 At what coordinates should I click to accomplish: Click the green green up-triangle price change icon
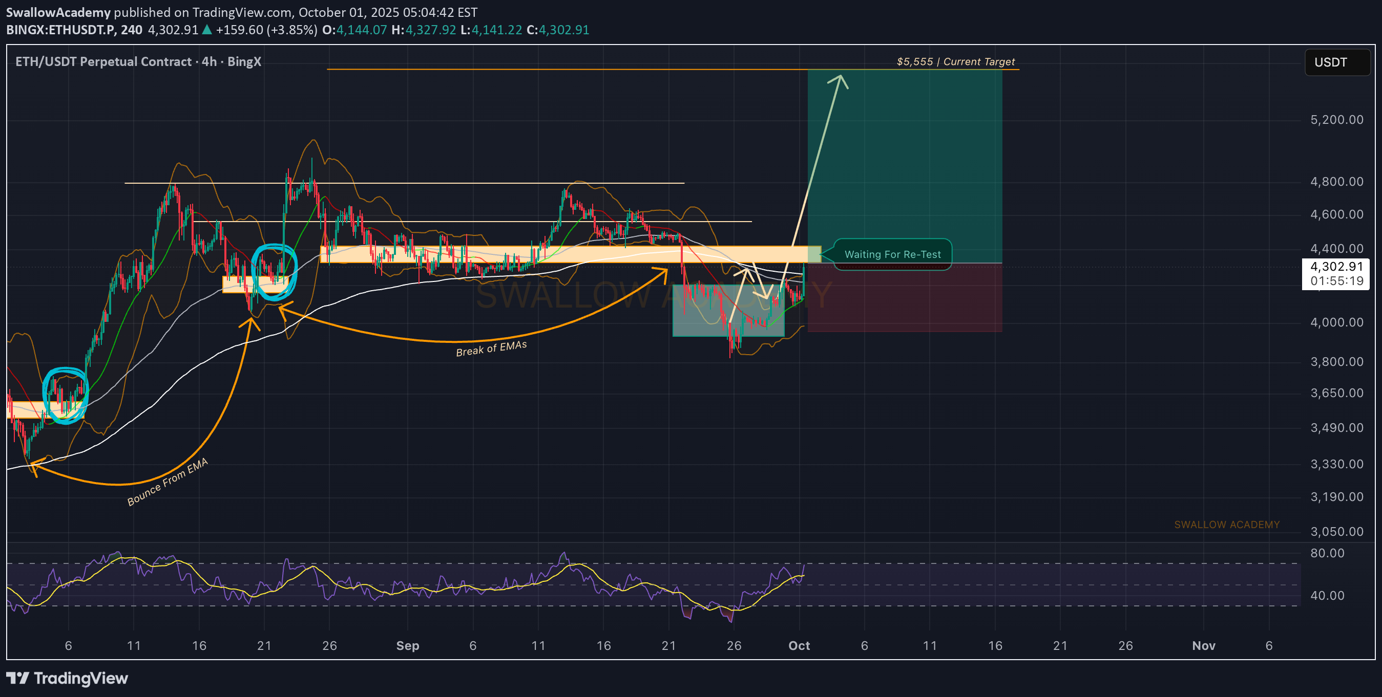[206, 30]
